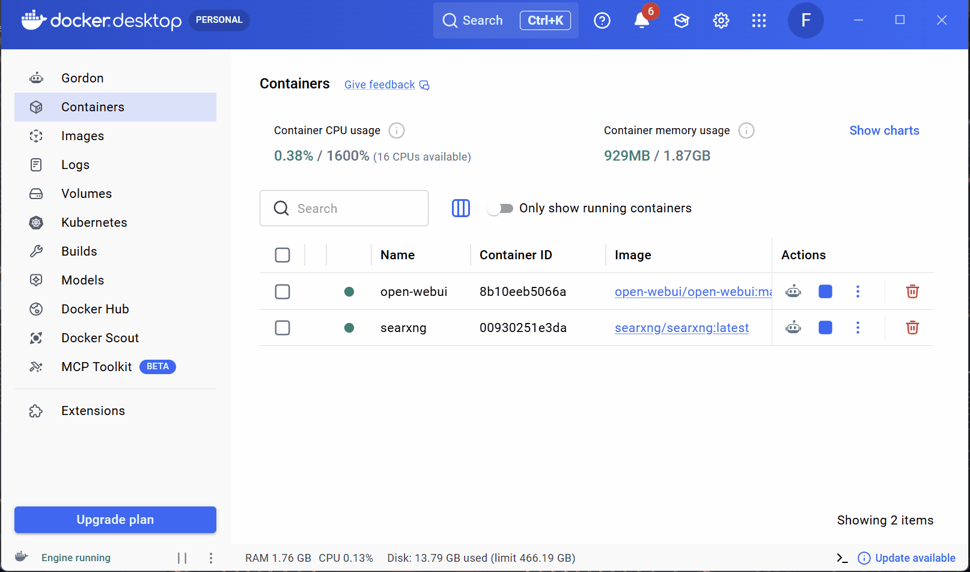Click the open-webui running status dot

(x=349, y=292)
